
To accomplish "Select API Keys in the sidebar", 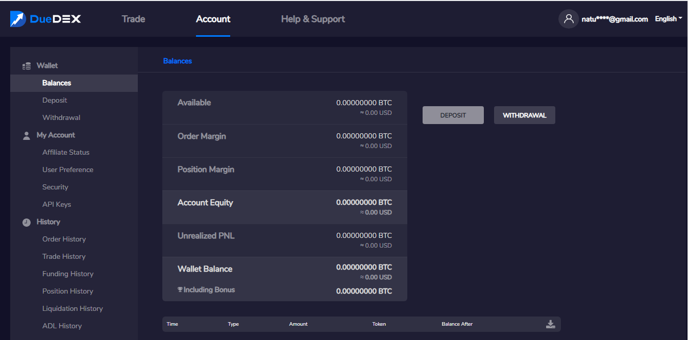I will pyautogui.click(x=57, y=205).
